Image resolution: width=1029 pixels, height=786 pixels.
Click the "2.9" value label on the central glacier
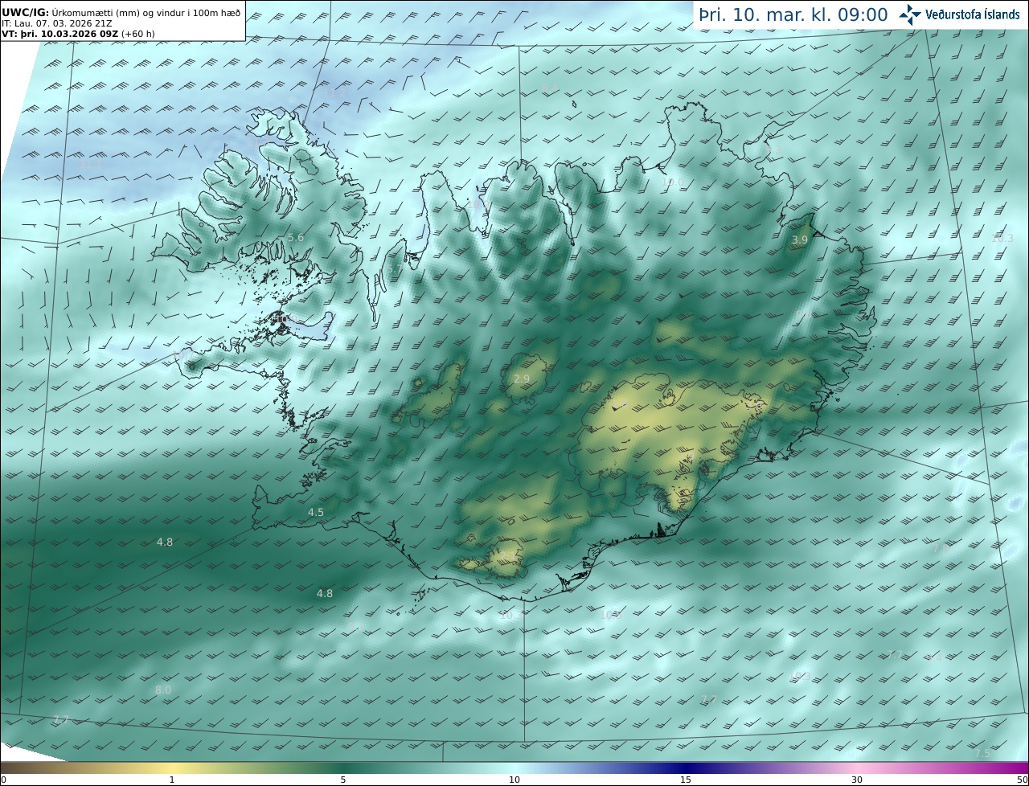[522, 379]
